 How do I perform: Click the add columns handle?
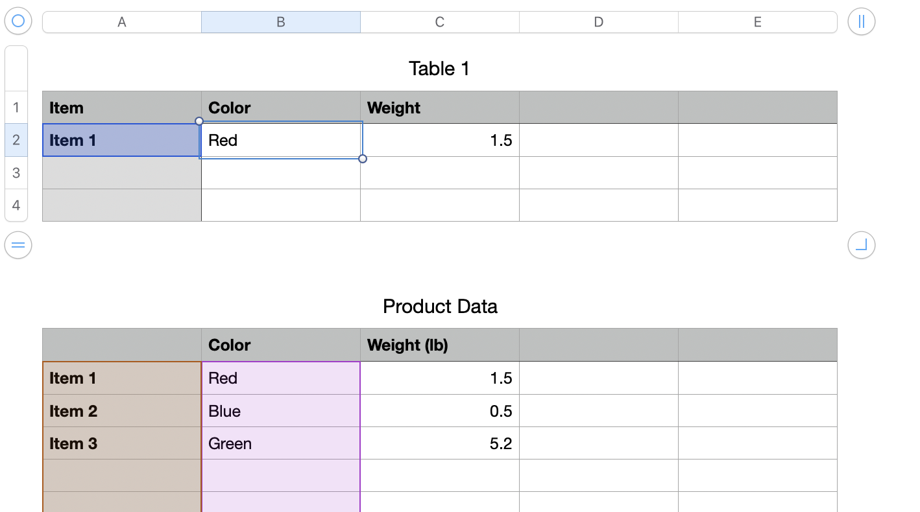861,21
